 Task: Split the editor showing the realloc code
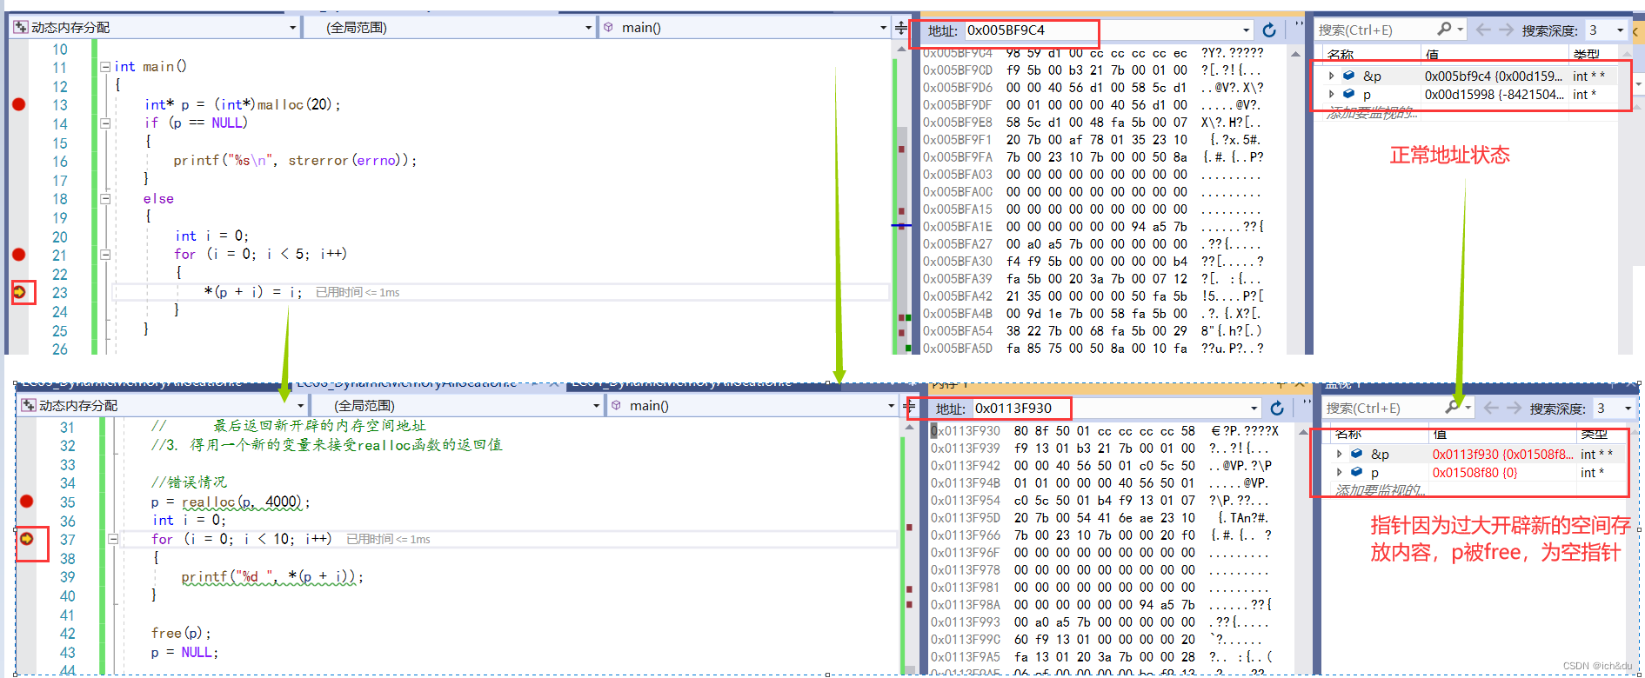pos(910,406)
